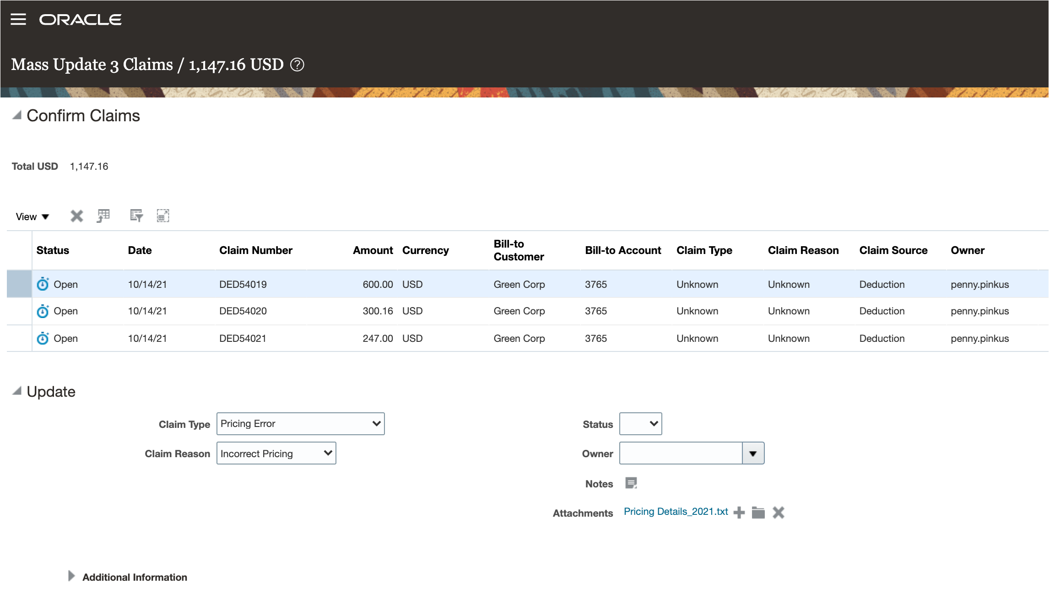Open the attachments folder icon
The width and height of the screenshot is (1049, 594).
click(758, 513)
